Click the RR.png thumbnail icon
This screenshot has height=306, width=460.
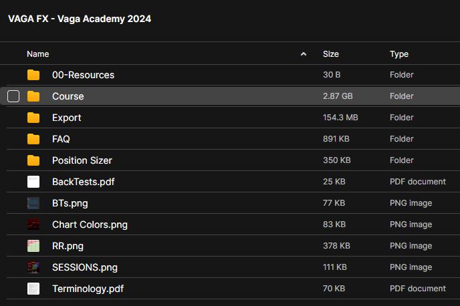click(33, 246)
